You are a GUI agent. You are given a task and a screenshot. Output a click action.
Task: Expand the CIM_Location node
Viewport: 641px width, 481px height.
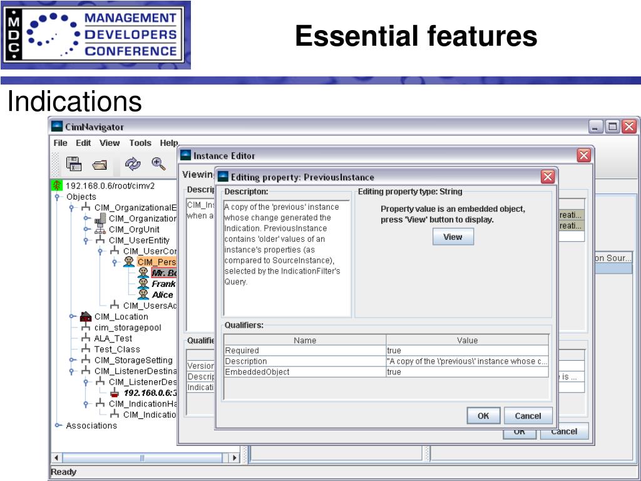point(73,316)
